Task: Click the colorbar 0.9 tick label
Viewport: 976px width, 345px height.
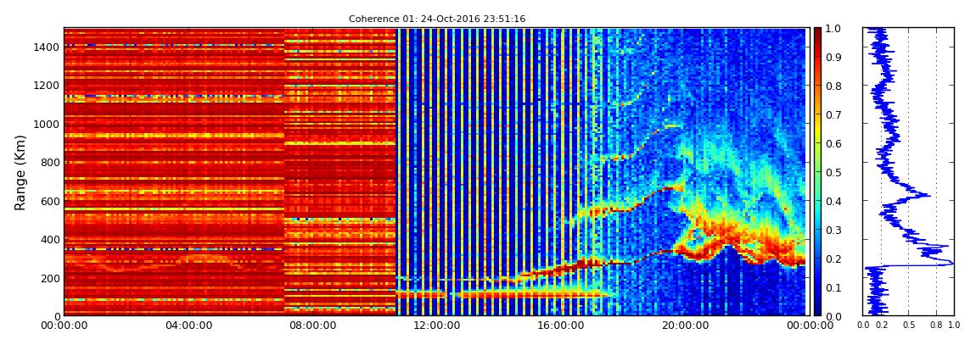Action: (x=833, y=57)
